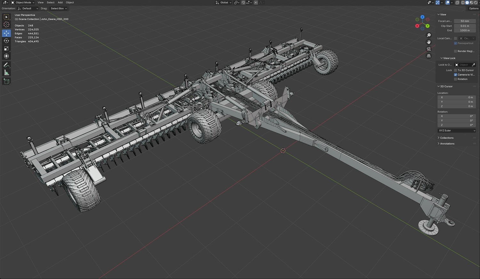Click the 3D Cursor Rotation Y field
Image resolution: width=480 pixels, height=279 pixels.
(x=457, y=121)
